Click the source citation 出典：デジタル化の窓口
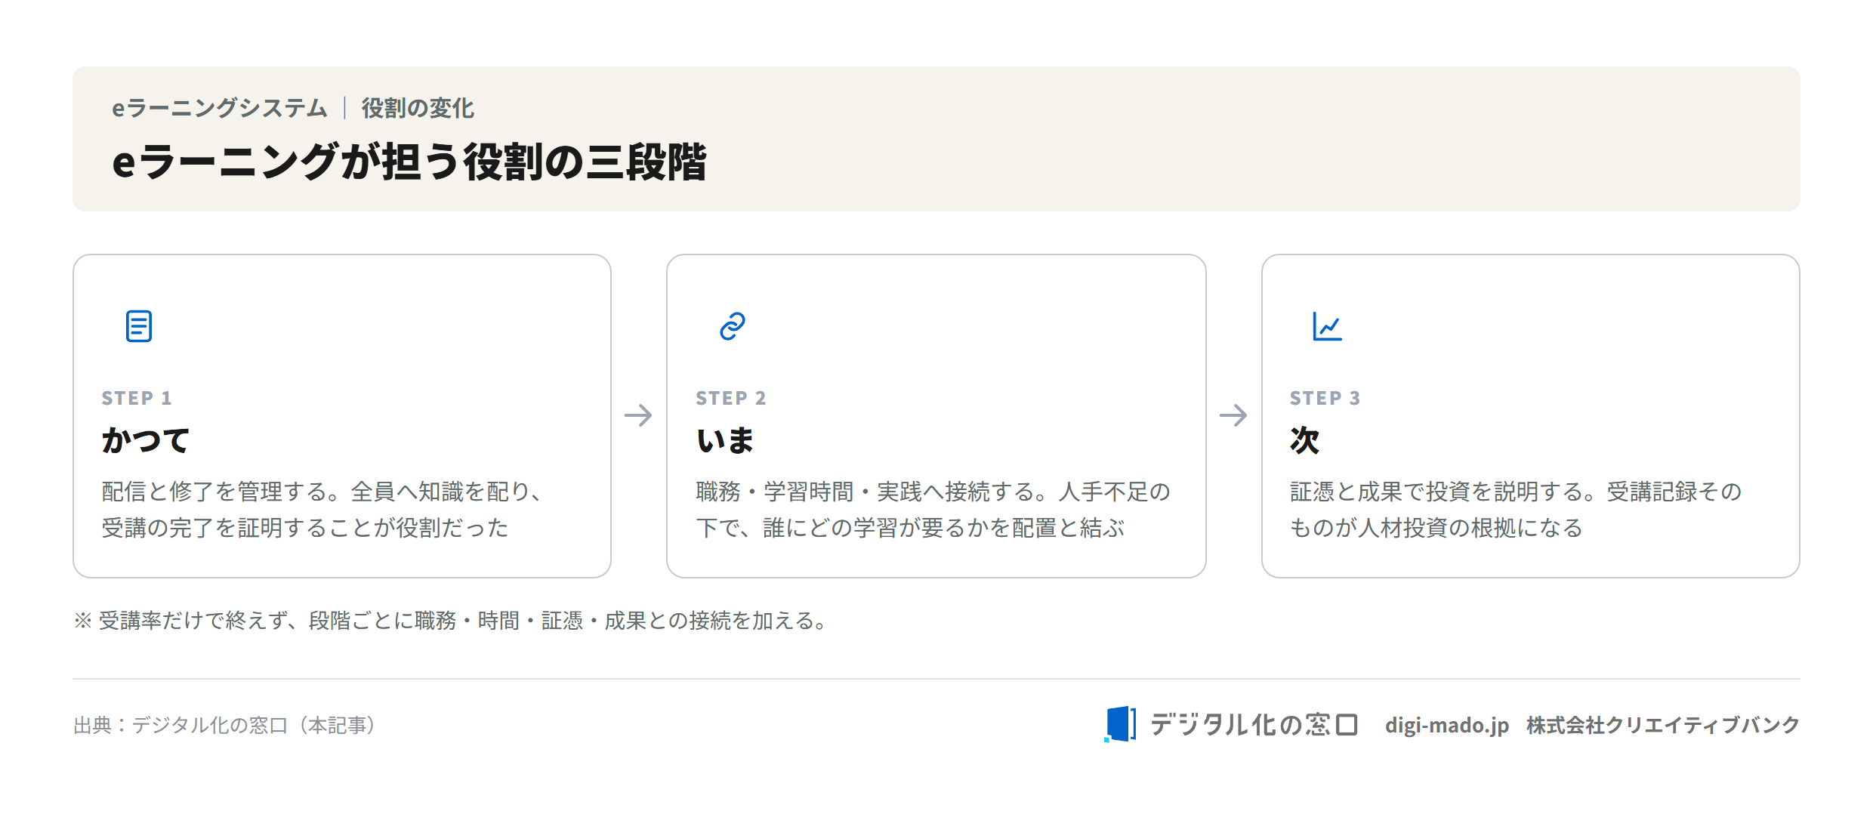This screenshot has height=814, width=1873. (x=224, y=725)
